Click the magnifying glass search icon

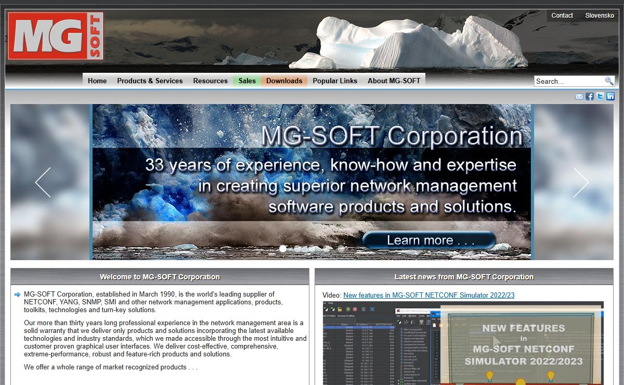(609, 81)
